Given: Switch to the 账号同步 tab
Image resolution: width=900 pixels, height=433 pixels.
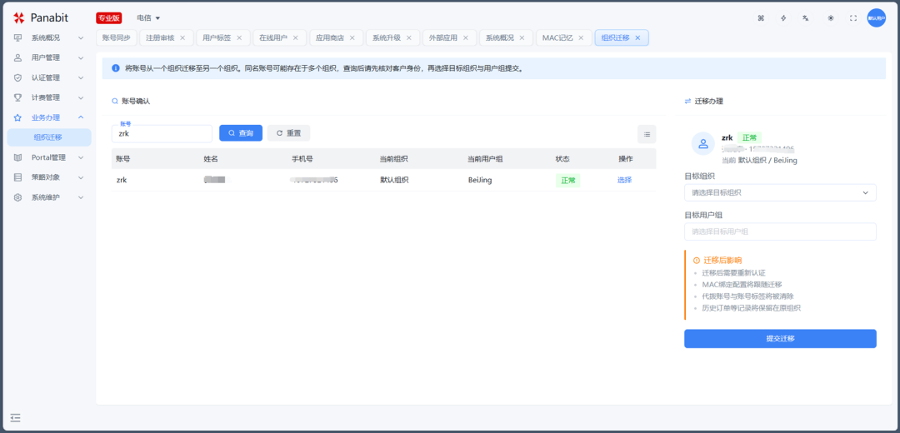Looking at the screenshot, I should [x=117, y=37].
